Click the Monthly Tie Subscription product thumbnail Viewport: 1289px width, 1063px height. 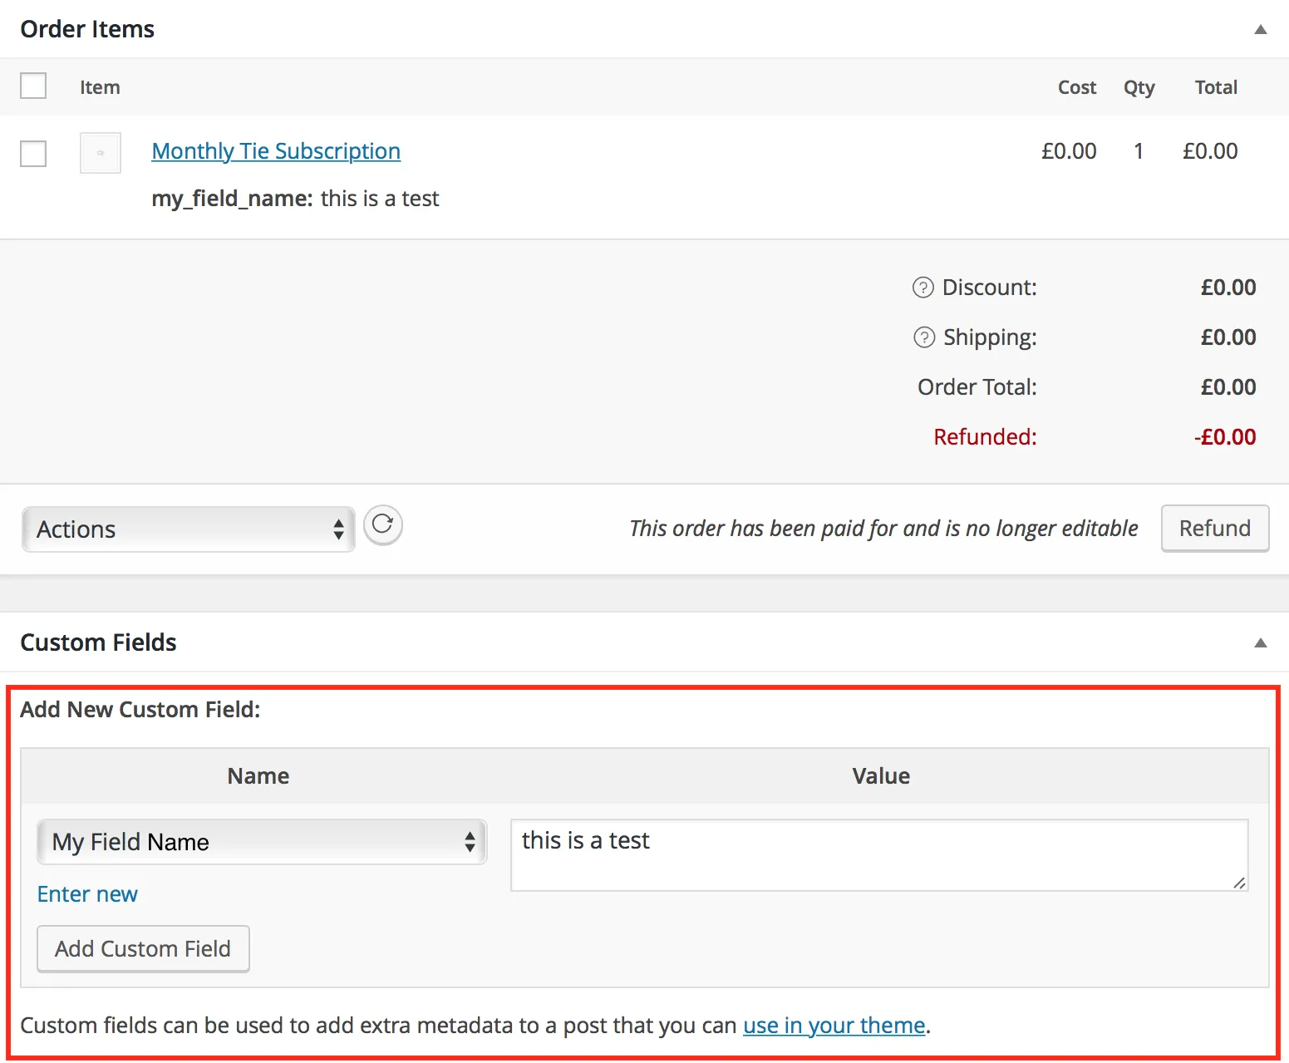tap(101, 153)
